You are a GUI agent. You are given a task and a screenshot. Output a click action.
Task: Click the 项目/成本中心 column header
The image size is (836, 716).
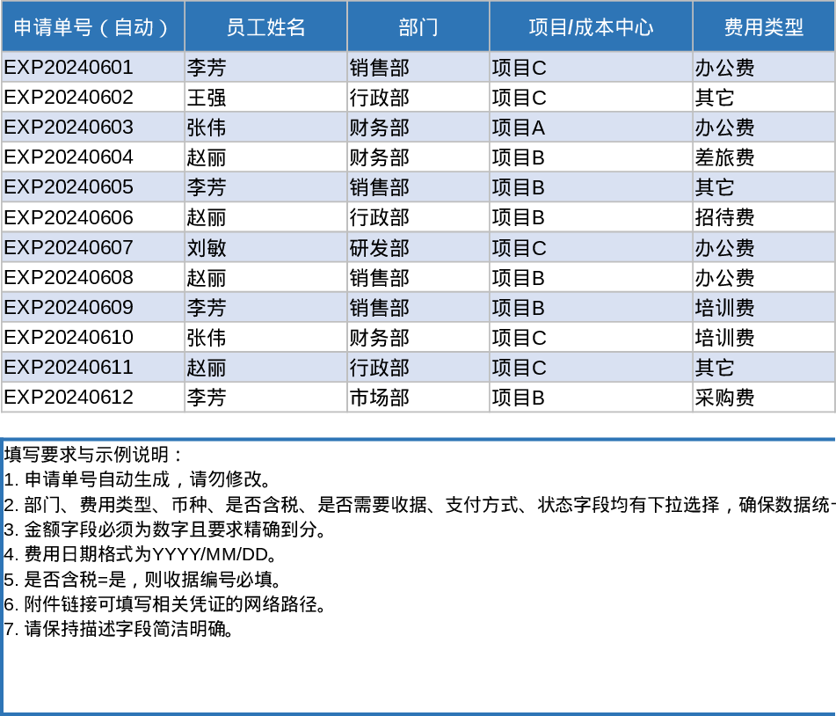590,26
